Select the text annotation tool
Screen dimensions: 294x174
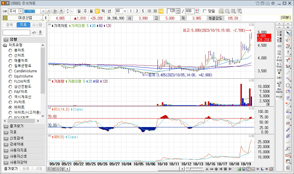coord(288,60)
